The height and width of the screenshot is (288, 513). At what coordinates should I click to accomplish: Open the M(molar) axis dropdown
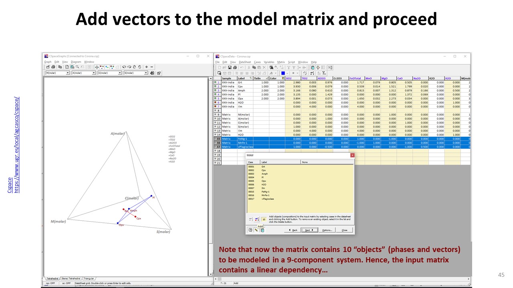(68, 73)
